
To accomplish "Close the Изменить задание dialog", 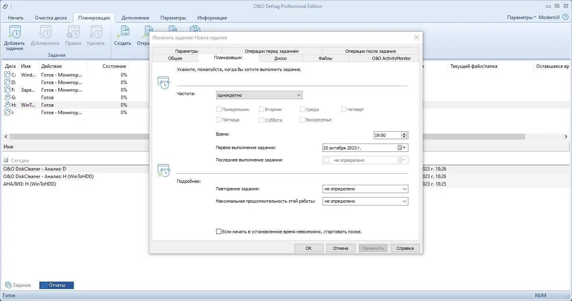I will pos(417,37).
